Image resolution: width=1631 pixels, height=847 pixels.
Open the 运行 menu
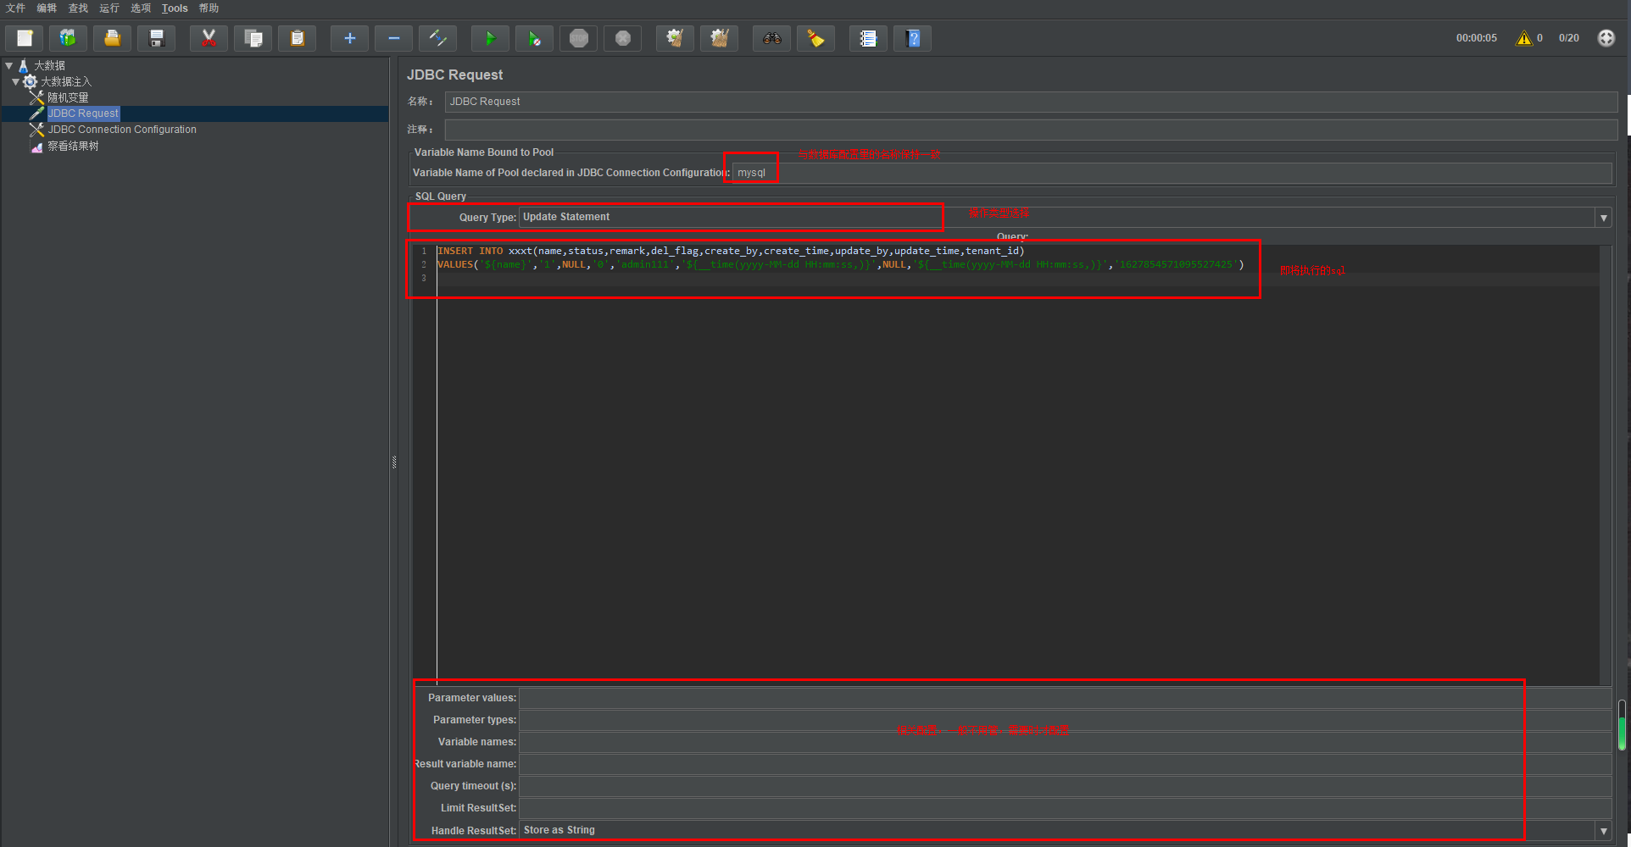(x=109, y=8)
